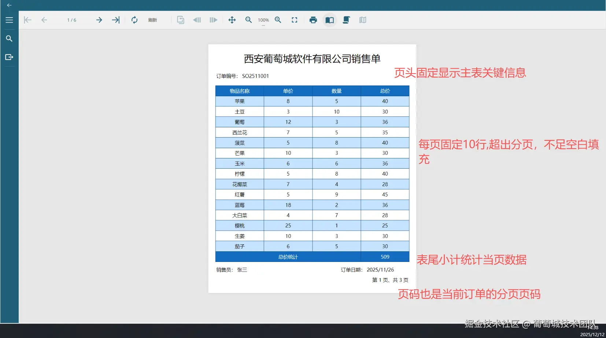
Task: Click the back arrow in the title bar
Action: click(x=10, y=5)
